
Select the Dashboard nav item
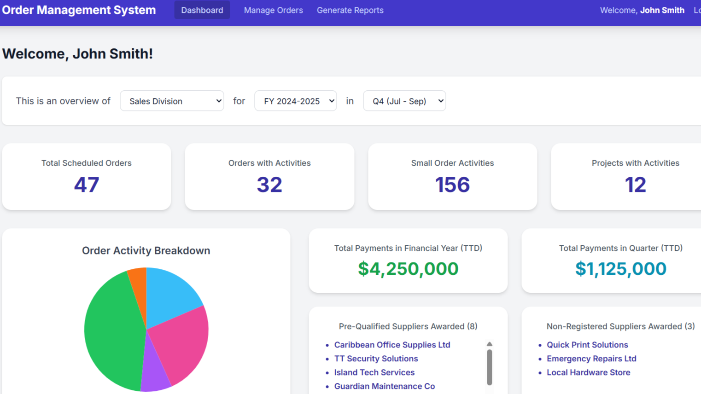[x=202, y=10]
